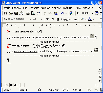This screenshot has width=103, height=93.
Task: Switch to web layout view button
Action: [x=8, y=85]
